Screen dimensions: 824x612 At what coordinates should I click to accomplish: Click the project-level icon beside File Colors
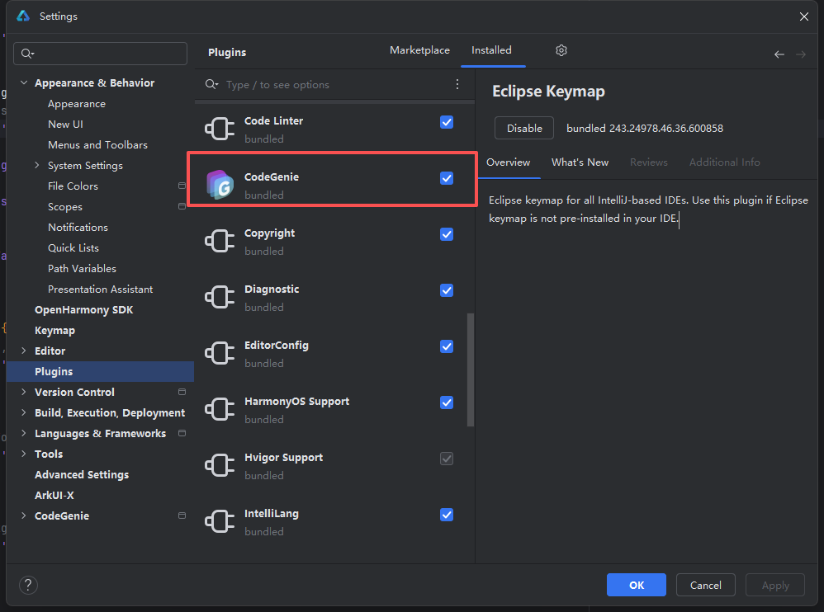click(x=182, y=186)
